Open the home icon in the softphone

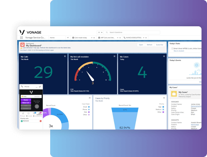click(x=23, y=113)
